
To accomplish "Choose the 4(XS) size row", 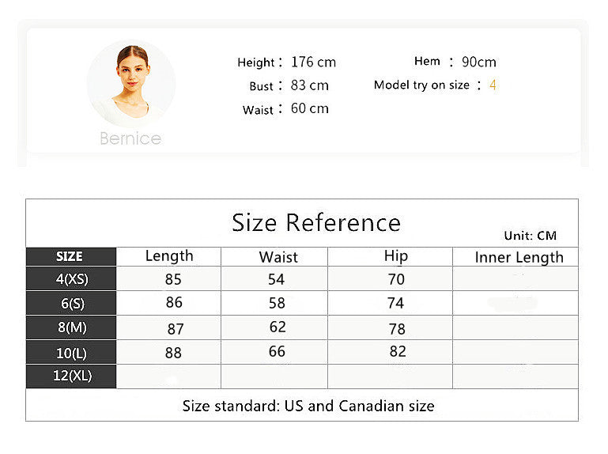I will [x=71, y=279].
